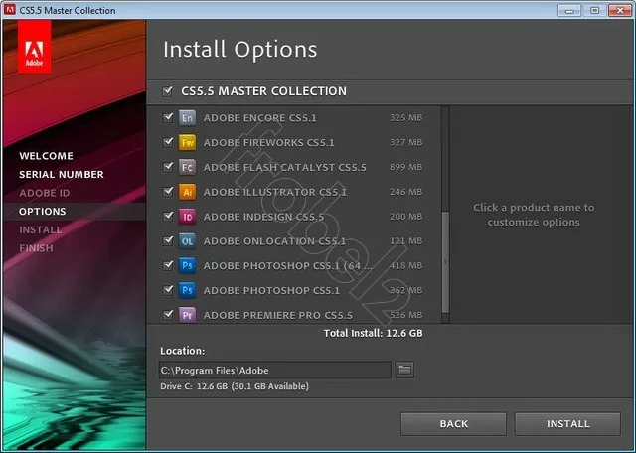Click the Premiere Pro Pr icon

point(187,315)
